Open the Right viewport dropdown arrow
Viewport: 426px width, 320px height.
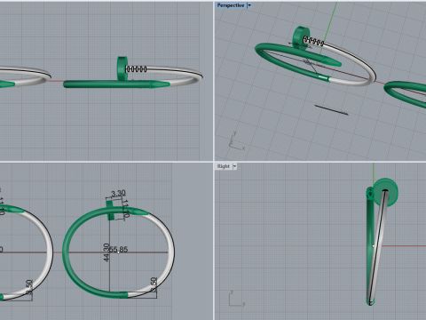pyautogui.click(x=234, y=166)
